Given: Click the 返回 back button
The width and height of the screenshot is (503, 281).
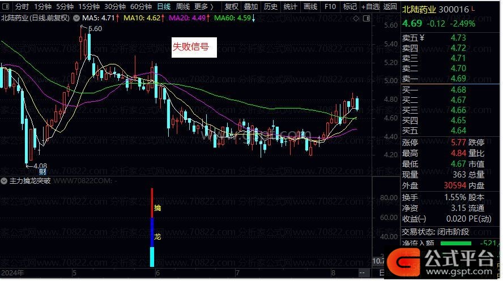Looking at the screenshot, I should pos(390,6).
